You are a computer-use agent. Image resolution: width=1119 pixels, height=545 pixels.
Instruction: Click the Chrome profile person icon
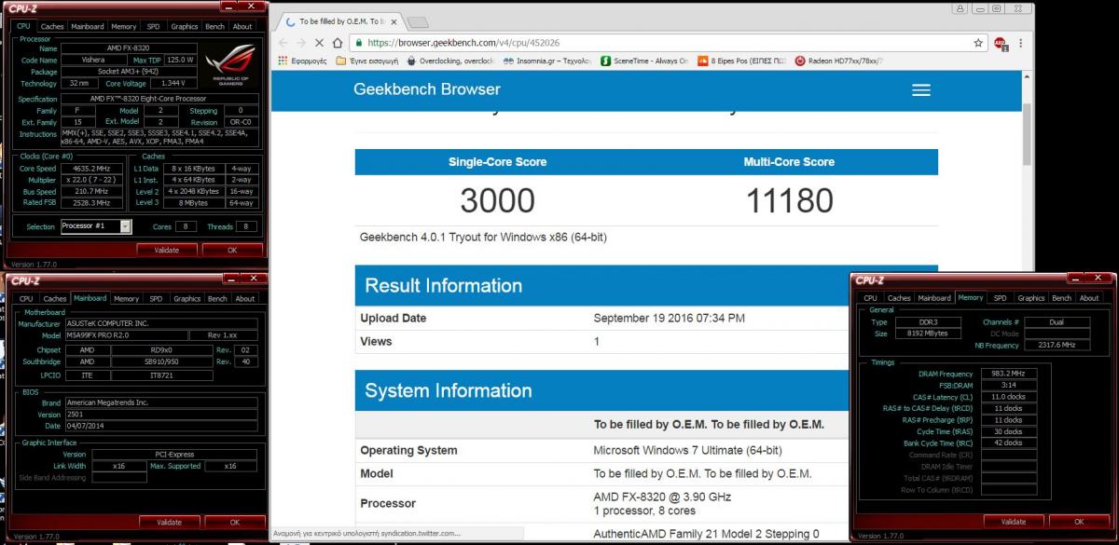(x=959, y=7)
